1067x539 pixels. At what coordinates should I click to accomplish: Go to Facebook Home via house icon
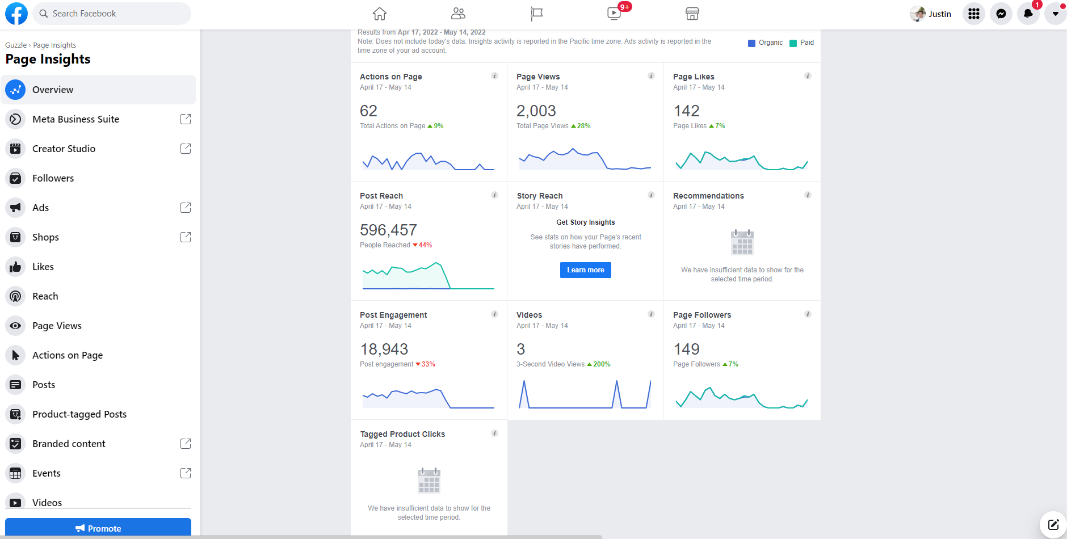(x=380, y=14)
